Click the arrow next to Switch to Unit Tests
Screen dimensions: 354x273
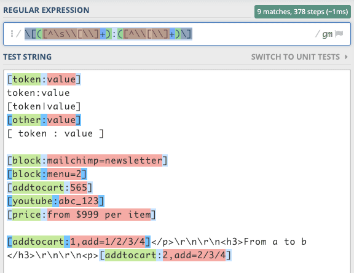tap(346, 57)
